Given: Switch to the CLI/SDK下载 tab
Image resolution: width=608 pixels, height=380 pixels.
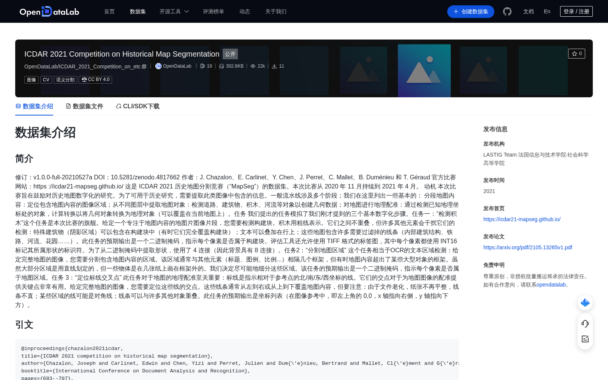Looking at the screenshot, I should (138, 106).
